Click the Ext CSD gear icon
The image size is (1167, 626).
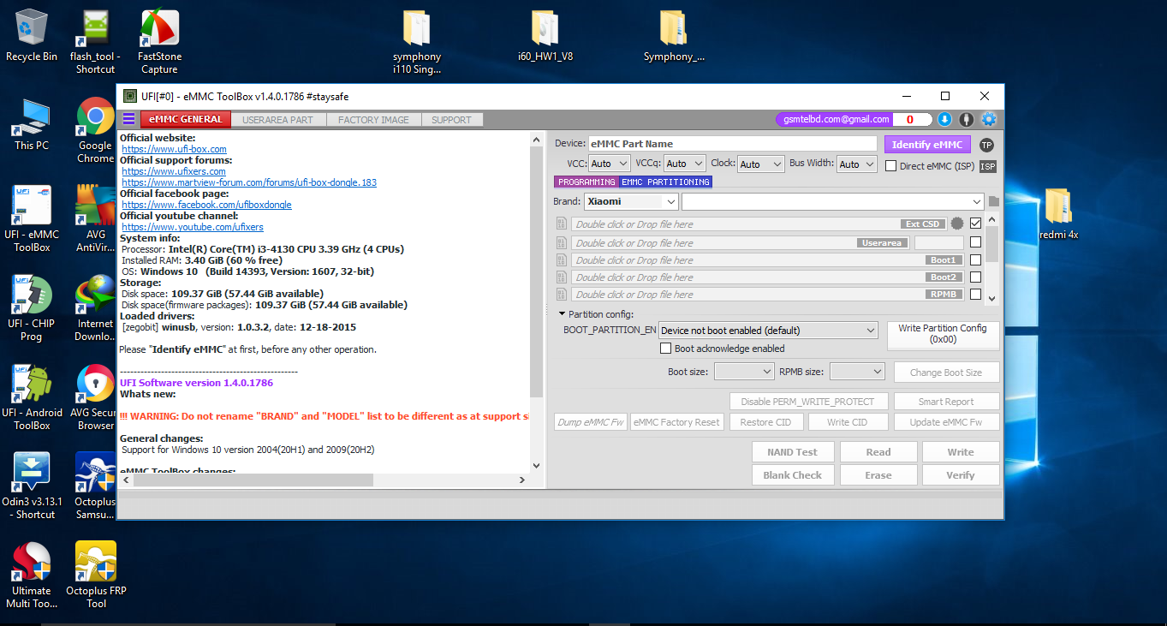pos(957,224)
